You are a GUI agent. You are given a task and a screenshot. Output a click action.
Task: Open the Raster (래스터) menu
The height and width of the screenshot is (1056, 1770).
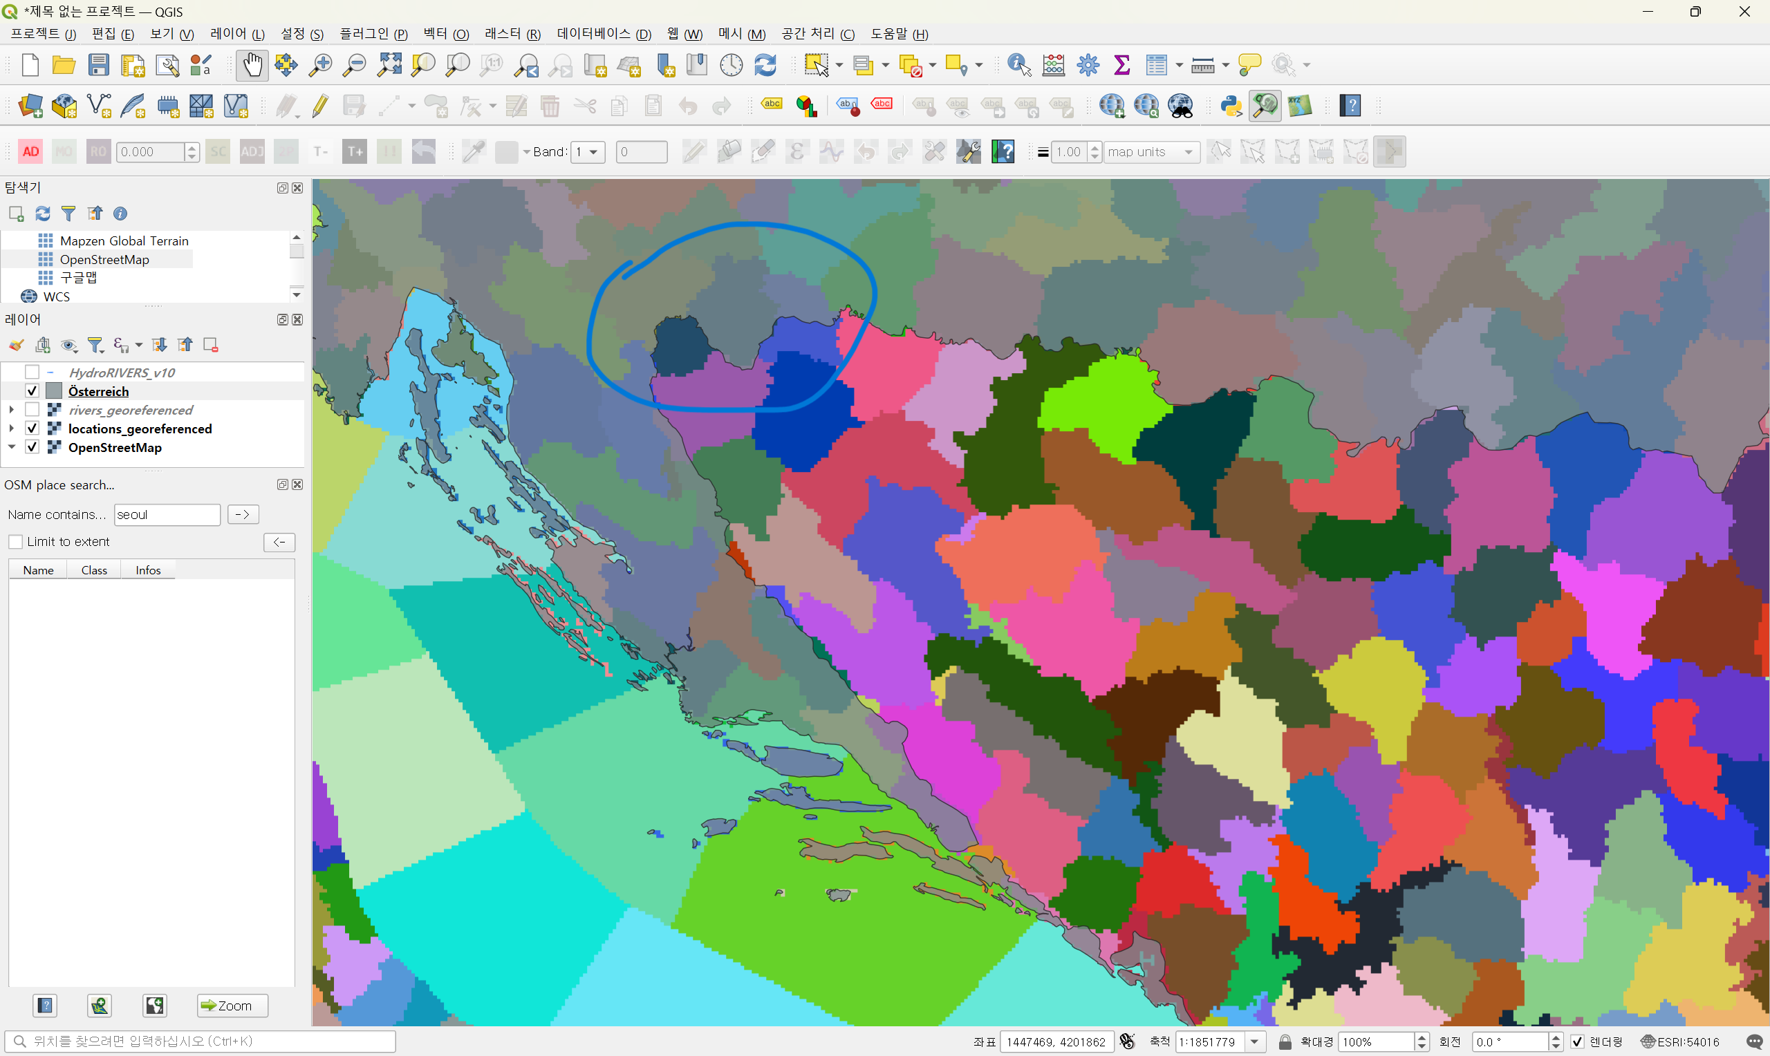[x=512, y=33]
